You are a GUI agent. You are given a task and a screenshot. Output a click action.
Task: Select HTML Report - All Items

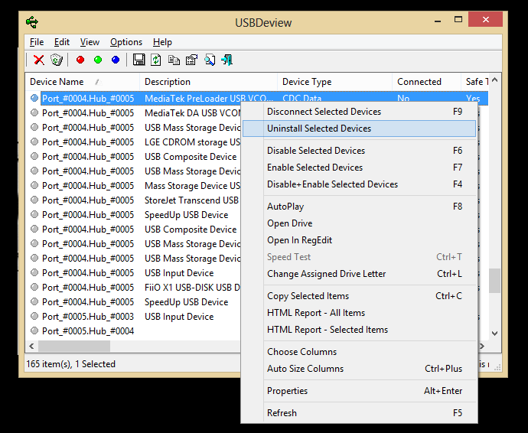[359, 313]
